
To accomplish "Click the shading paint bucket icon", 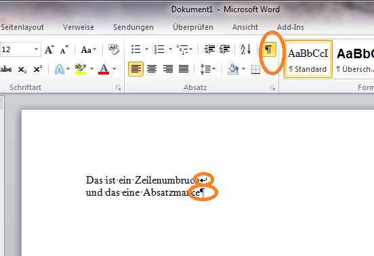I will point(233,69).
